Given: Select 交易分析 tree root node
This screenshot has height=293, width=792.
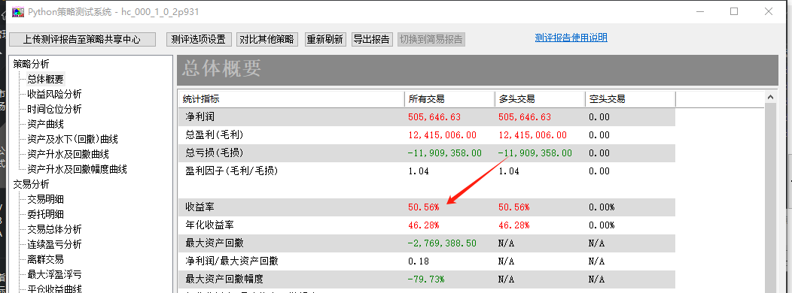Looking at the screenshot, I should pyautogui.click(x=32, y=184).
